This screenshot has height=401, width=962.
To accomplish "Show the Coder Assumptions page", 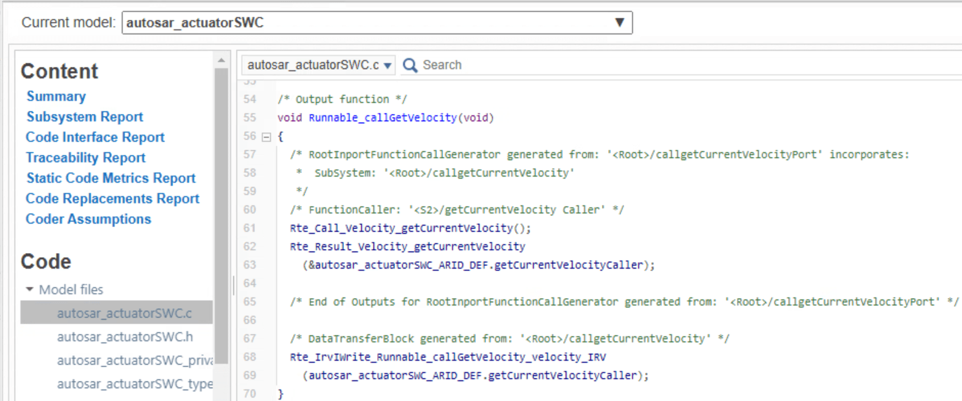I will tap(88, 219).
